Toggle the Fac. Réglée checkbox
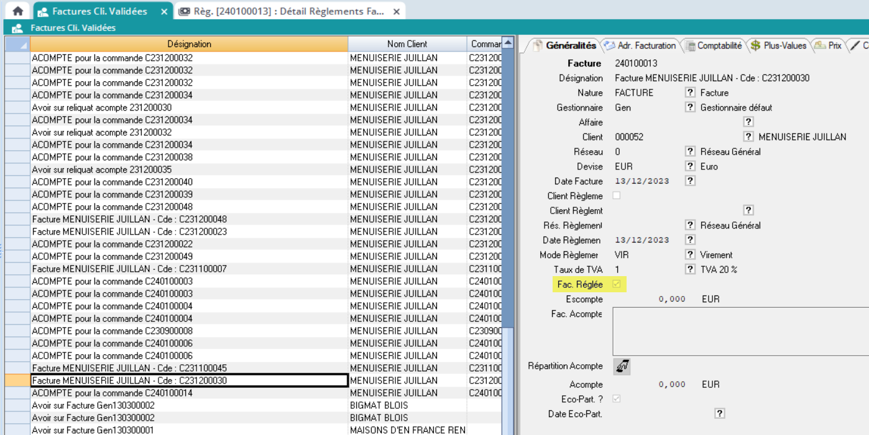The height and width of the screenshot is (435, 869). (617, 284)
